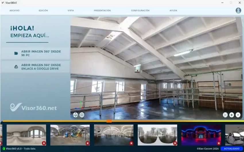The width and height of the screenshot is (244, 152).
Task: Open the snowy trees panorama thumbnail
Action: tap(158, 135)
